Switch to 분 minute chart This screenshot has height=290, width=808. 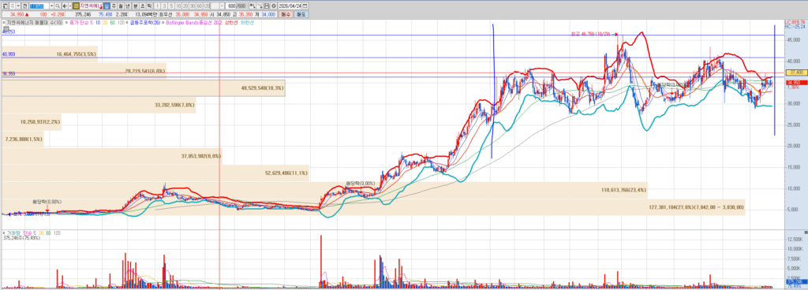(135, 6)
